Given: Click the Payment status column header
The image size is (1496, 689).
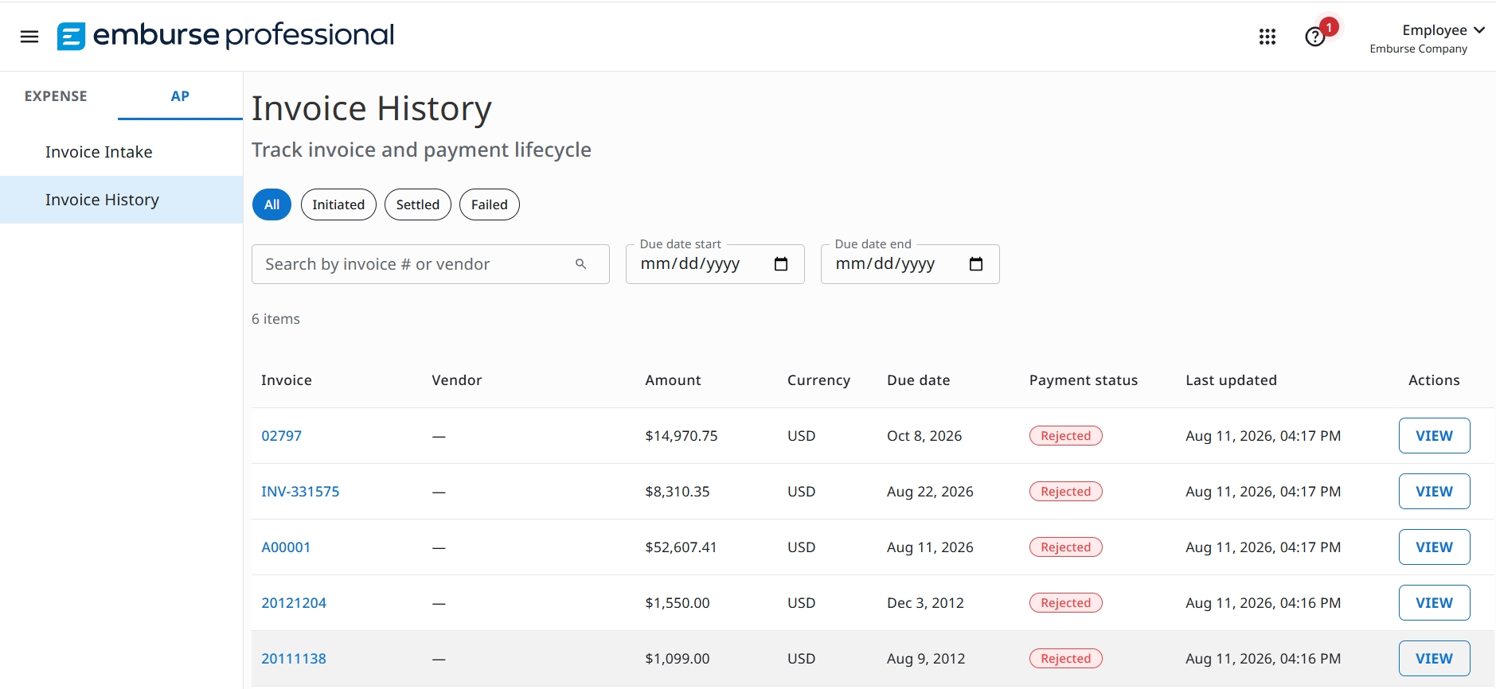Looking at the screenshot, I should (1084, 380).
